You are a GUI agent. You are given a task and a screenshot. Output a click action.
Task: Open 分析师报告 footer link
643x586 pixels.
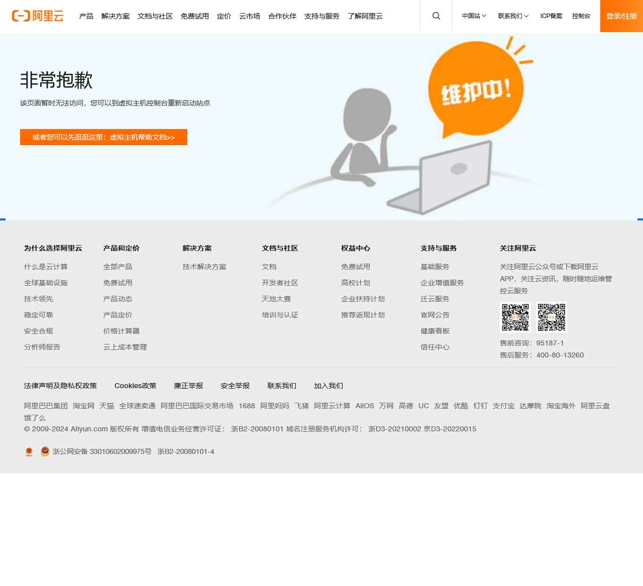click(x=42, y=347)
